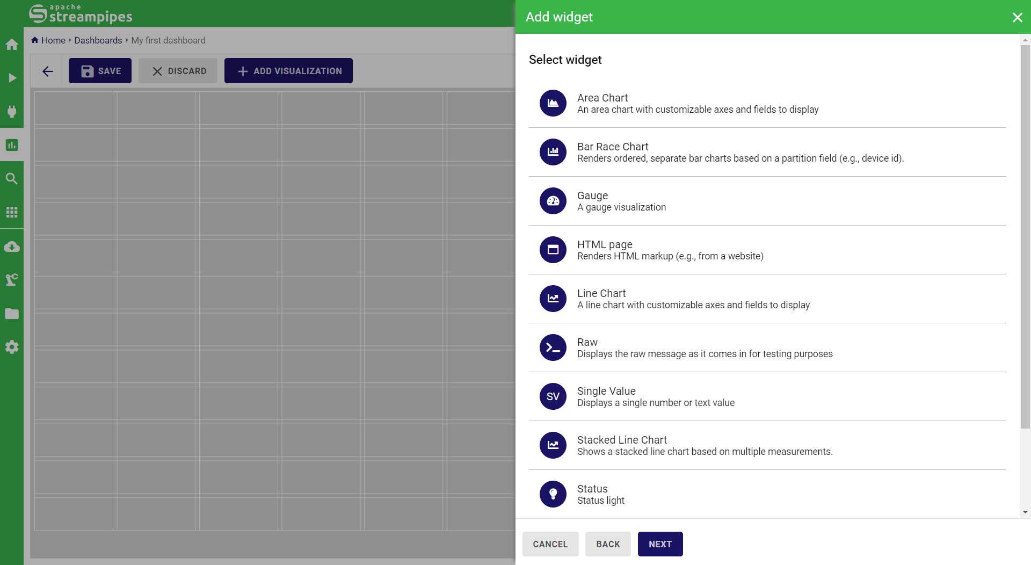Pick the Status light bulb icon
This screenshot has width=1031, height=565.
pos(553,494)
